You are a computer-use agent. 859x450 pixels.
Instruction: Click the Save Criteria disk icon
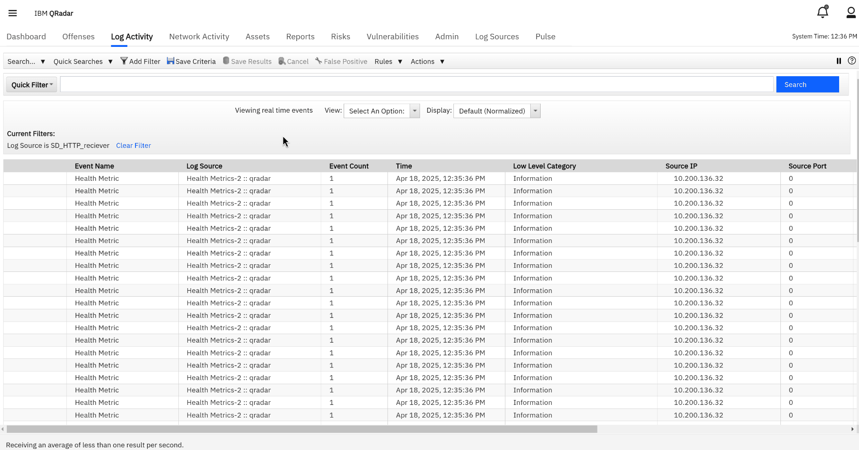pos(170,61)
